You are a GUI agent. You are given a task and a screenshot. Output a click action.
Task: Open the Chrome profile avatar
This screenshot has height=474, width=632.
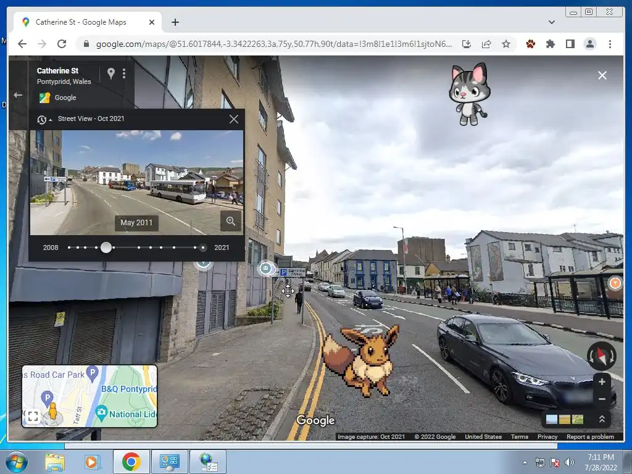[590, 44]
